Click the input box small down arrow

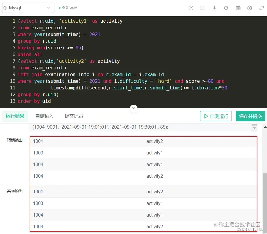254,128
